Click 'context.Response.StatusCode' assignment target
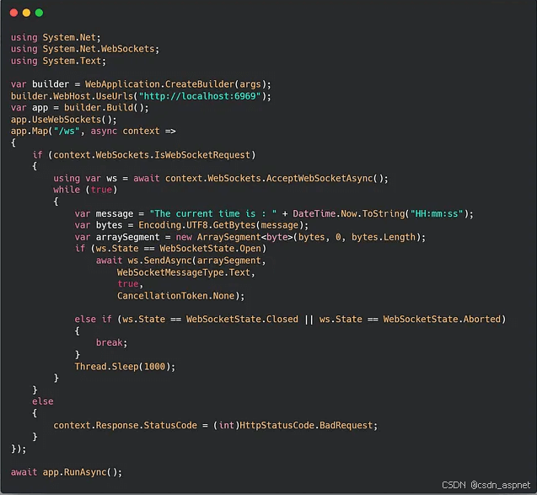 (125, 426)
